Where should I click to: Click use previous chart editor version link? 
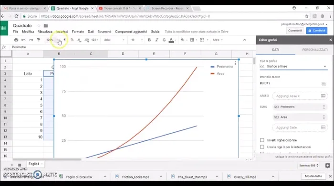tap(303, 157)
